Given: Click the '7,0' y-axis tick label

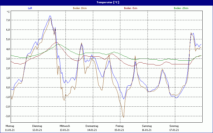Looking at the screenshot, I should click(8, 20).
